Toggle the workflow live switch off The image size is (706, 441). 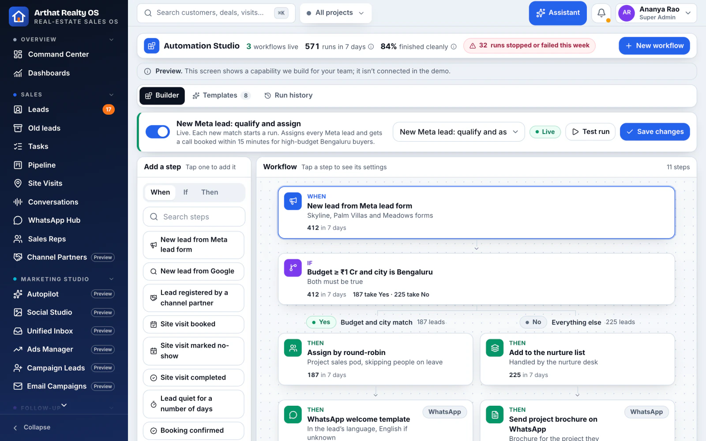point(158,132)
